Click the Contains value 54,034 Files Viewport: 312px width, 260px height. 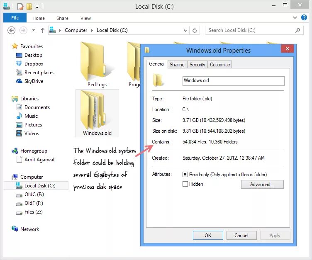210,142
